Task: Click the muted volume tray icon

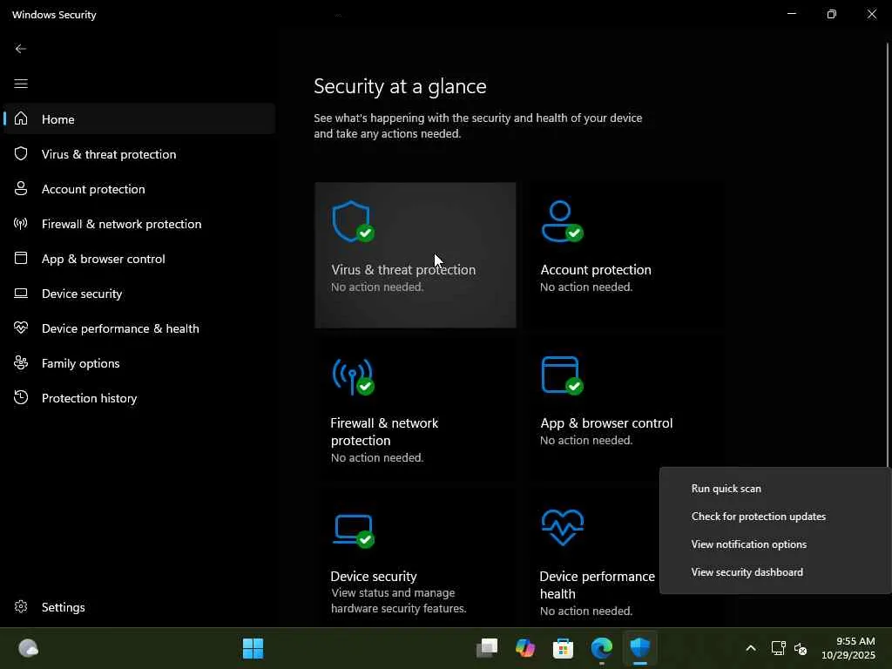Action: (801, 648)
